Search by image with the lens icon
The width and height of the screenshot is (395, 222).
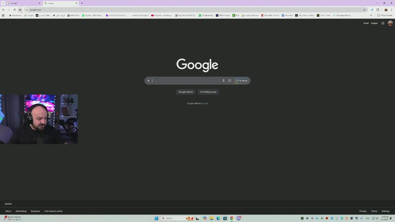(x=230, y=81)
